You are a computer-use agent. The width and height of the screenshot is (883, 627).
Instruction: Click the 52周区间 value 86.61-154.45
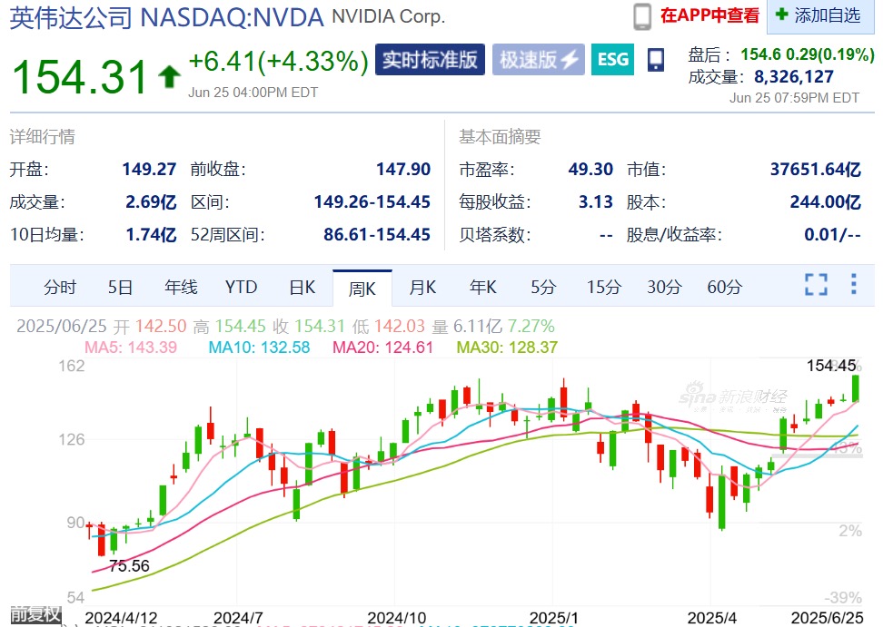(377, 234)
